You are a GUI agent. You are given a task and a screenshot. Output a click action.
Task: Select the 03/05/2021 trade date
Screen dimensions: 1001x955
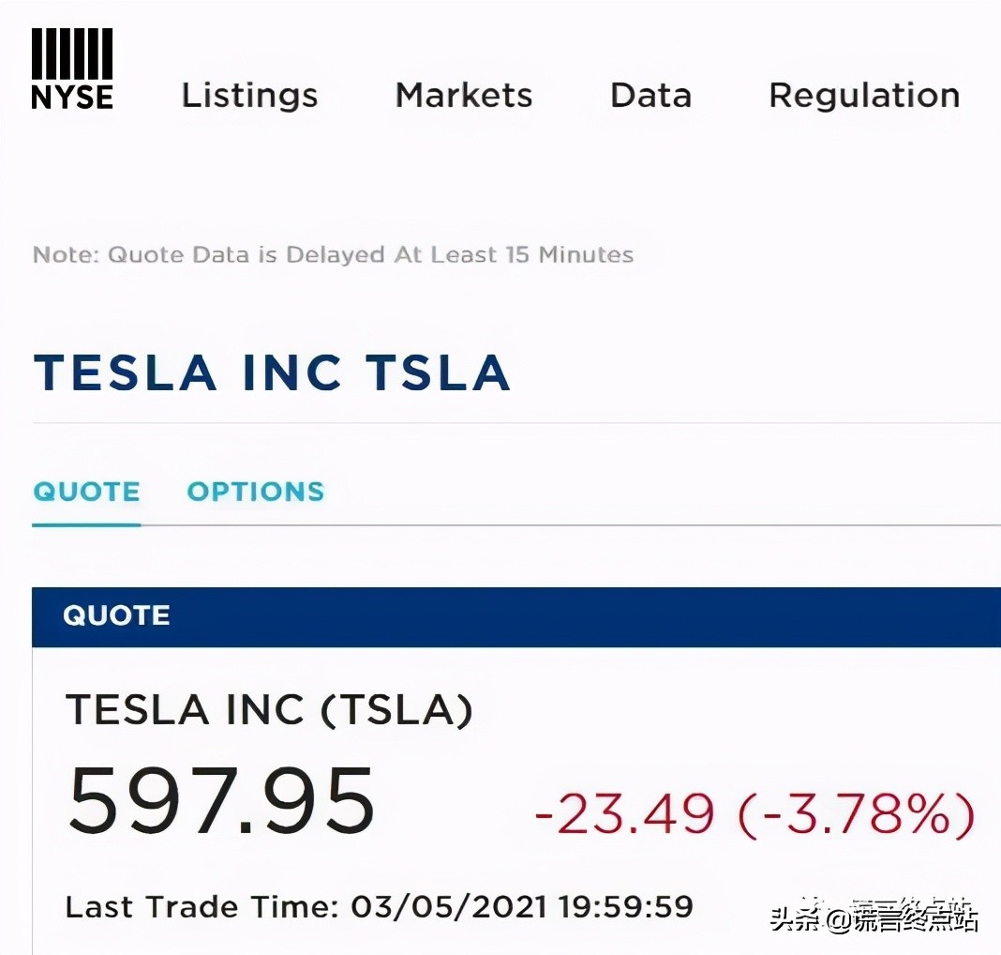click(x=449, y=907)
